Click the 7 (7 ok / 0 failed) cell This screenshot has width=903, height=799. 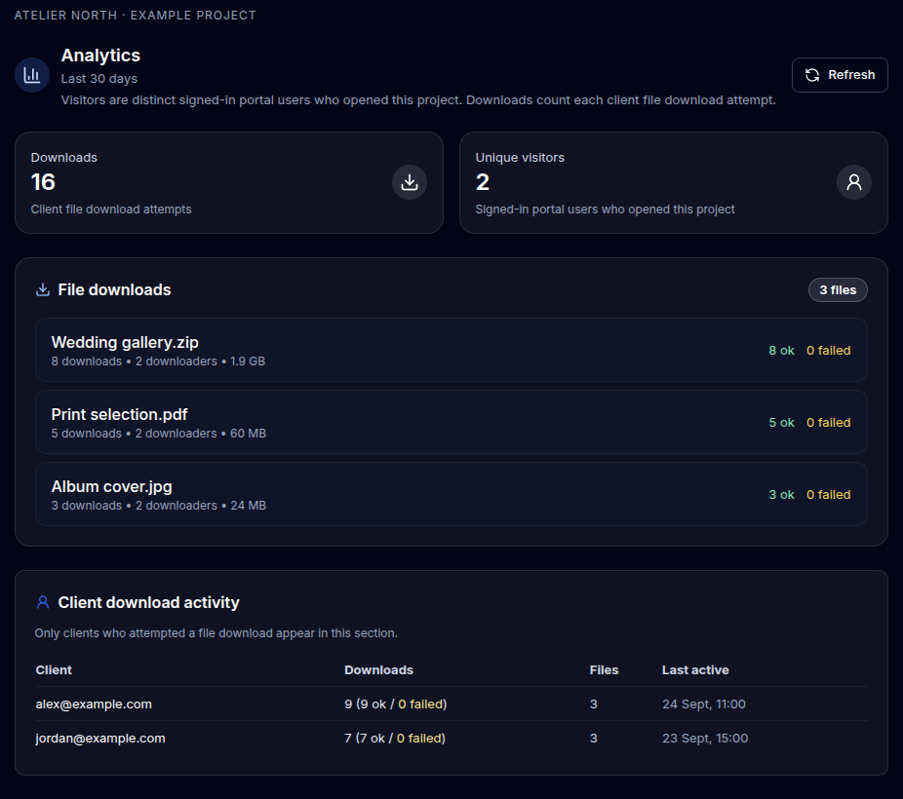click(395, 738)
